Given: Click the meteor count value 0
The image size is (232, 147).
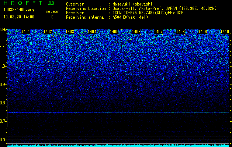Looking at the screenshot, I should pyautogui.click(x=52, y=17).
